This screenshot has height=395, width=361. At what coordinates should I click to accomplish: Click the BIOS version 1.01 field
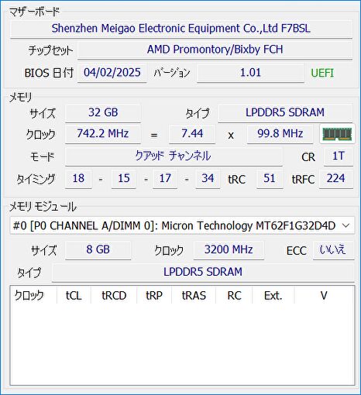(x=250, y=73)
